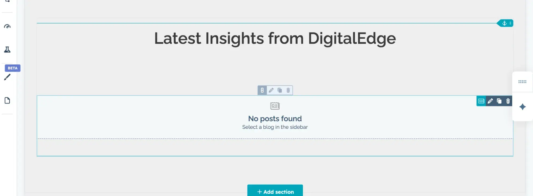The height and width of the screenshot is (196, 533).
Task: Click the No posts found placeholder icon
Action: click(x=275, y=106)
